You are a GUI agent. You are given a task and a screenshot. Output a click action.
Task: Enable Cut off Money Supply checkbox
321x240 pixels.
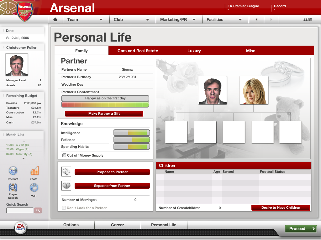pyautogui.click(x=64, y=155)
